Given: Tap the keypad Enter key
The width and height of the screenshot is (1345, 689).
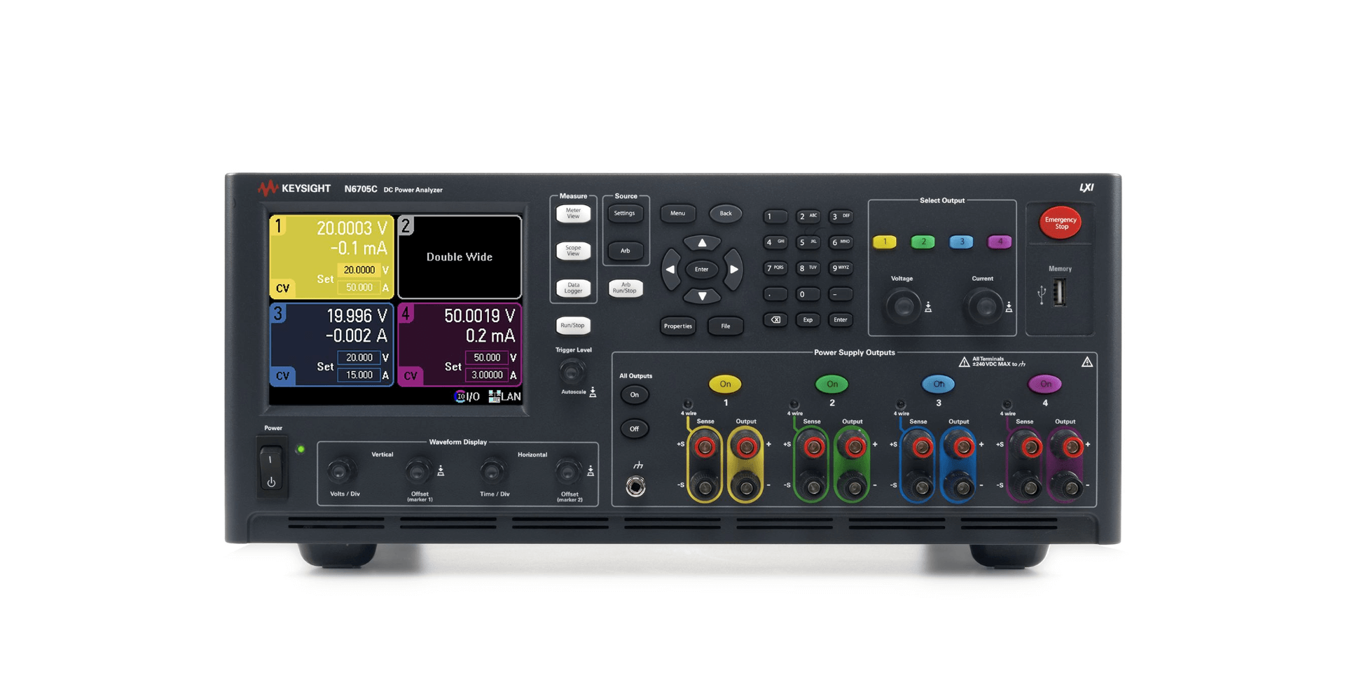Looking at the screenshot, I should (x=841, y=320).
